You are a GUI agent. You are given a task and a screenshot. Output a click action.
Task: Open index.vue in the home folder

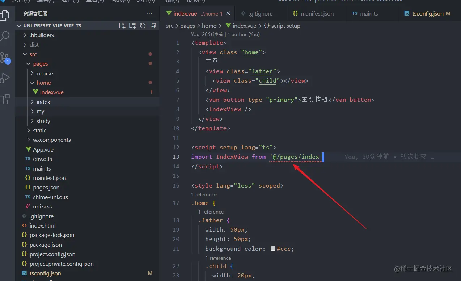click(87, 92)
